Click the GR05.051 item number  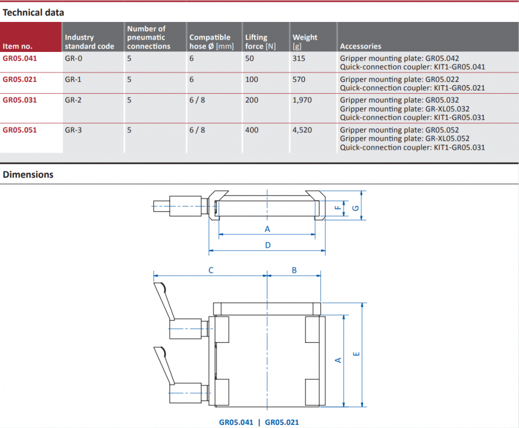[20, 130]
